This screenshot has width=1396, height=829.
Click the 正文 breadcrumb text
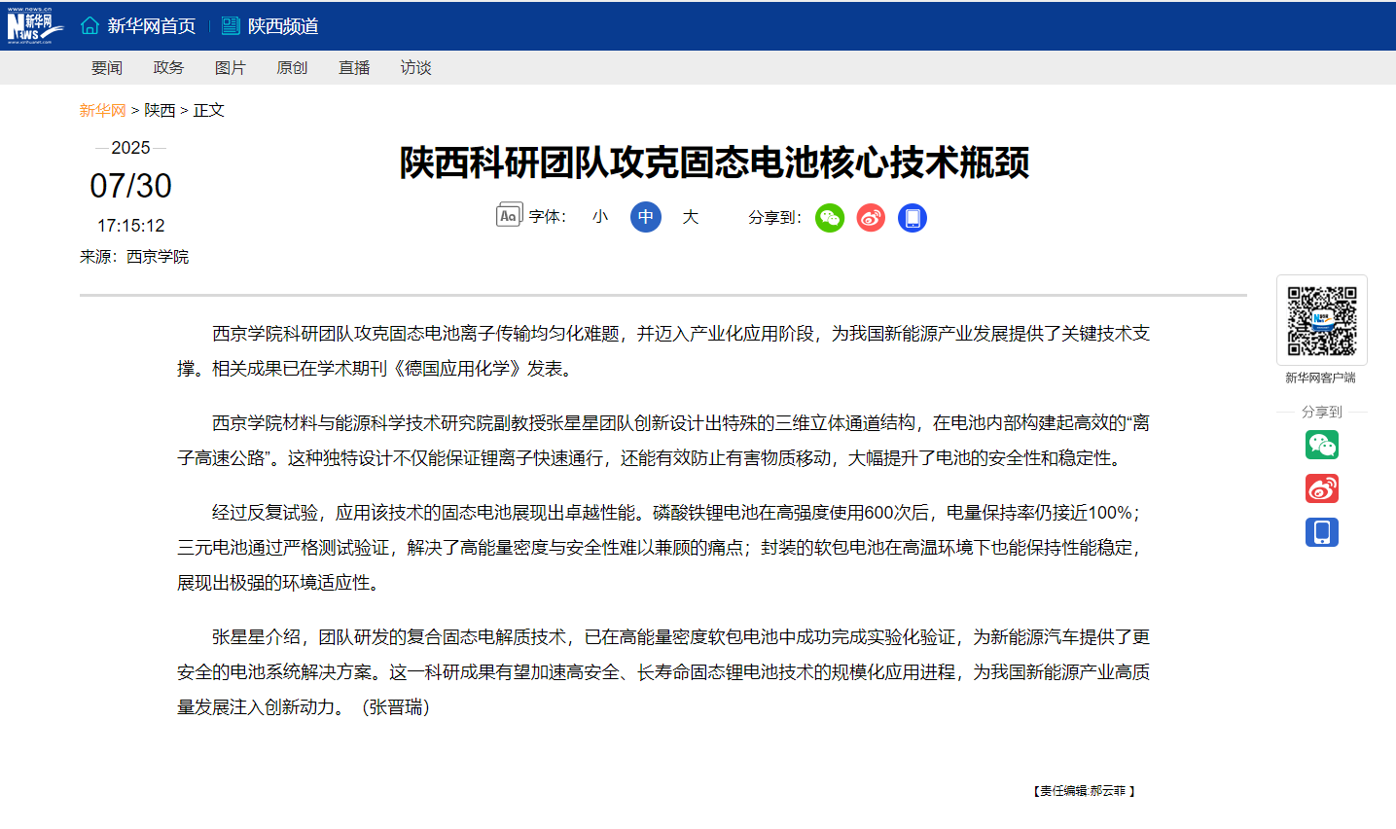(209, 110)
